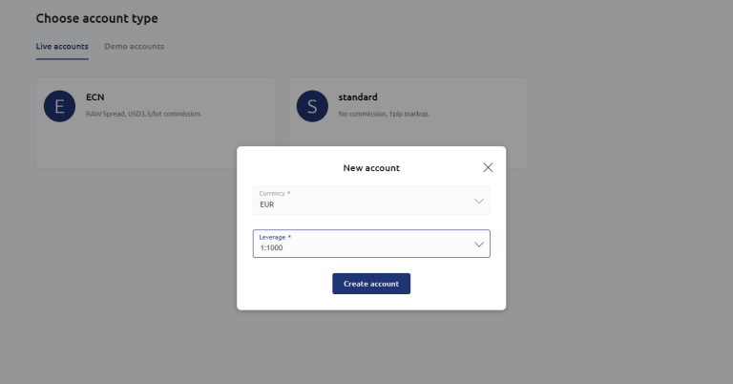Click the ECN account 'E' avatar icon
733x384 pixels.
pos(59,106)
